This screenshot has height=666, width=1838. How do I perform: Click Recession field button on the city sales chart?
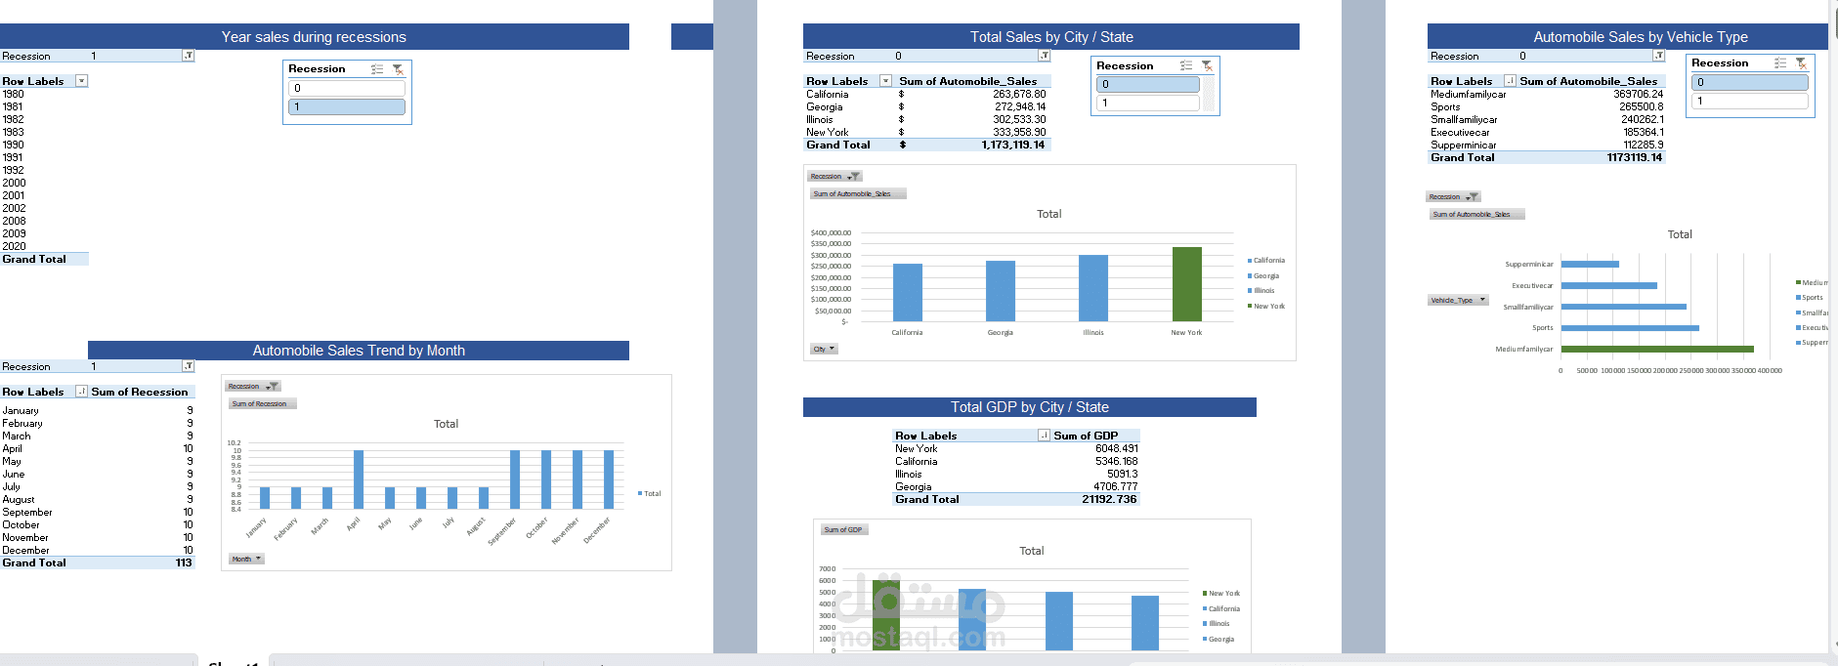point(834,176)
